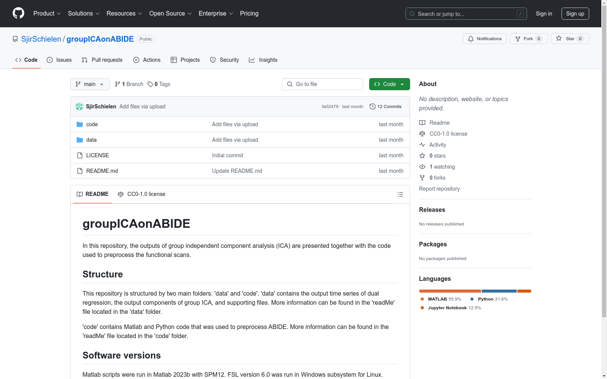Go to the Actions tab

click(147, 60)
